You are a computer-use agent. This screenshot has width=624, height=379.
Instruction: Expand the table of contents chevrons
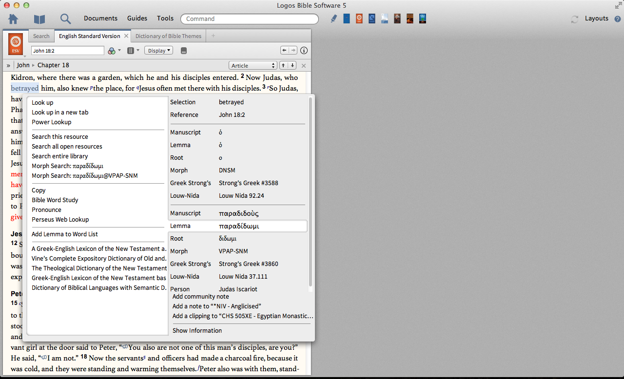(8, 65)
